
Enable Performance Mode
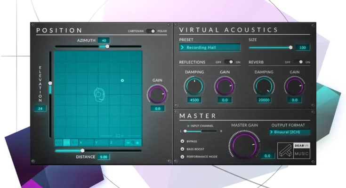click(x=182, y=156)
